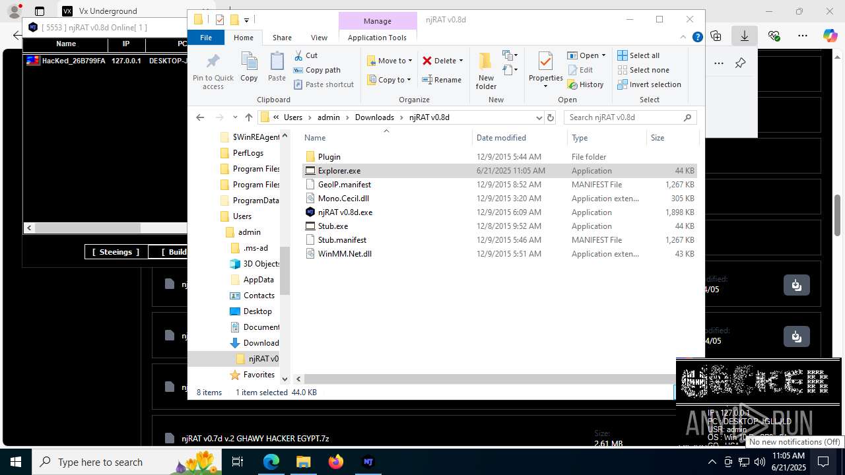
Task: Click the Windows taskbar search box
Action: (126, 462)
